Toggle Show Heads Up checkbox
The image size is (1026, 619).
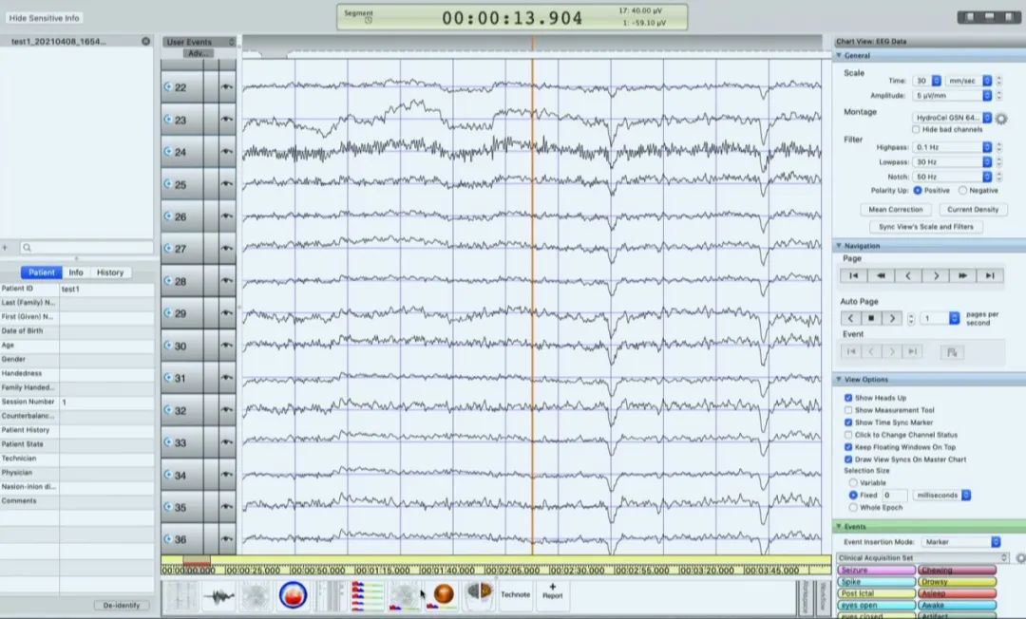point(848,398)
